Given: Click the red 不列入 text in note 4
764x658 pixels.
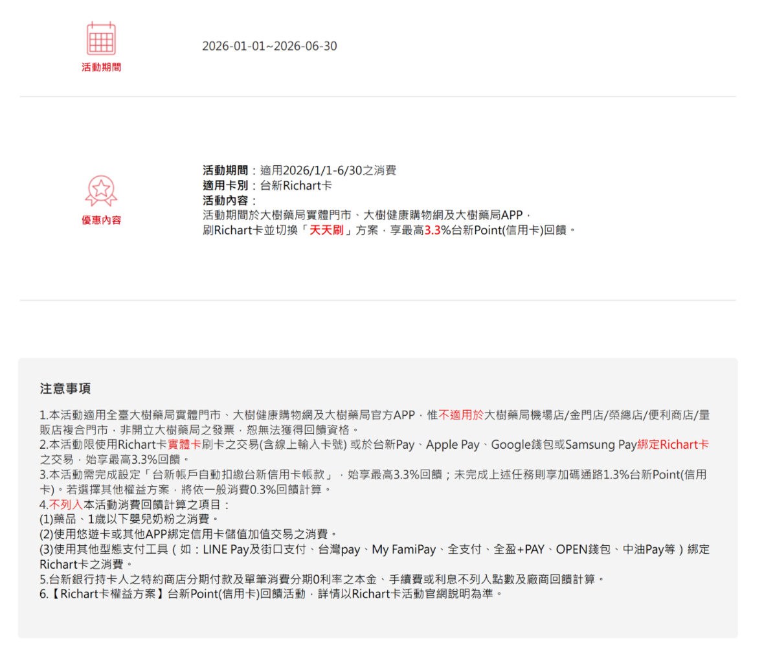Looking at the screenshot, I should (66, 505).
